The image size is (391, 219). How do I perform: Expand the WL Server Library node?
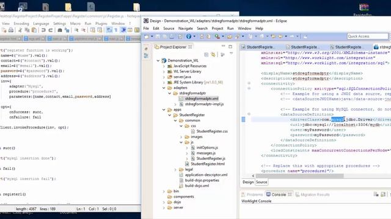pos(164,72)
